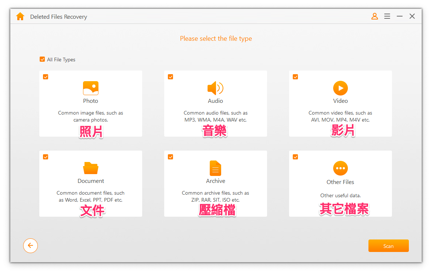The height and width of the screenshot is (274, 432).
Task: Click 'MP3, WMA, M4A, WAV etc.' text
Action: pos(215,120)
